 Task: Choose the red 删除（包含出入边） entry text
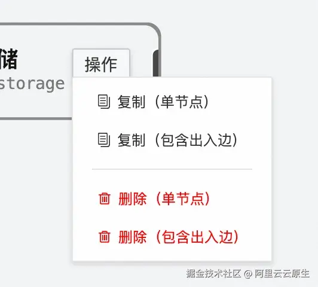click(179, 237)
